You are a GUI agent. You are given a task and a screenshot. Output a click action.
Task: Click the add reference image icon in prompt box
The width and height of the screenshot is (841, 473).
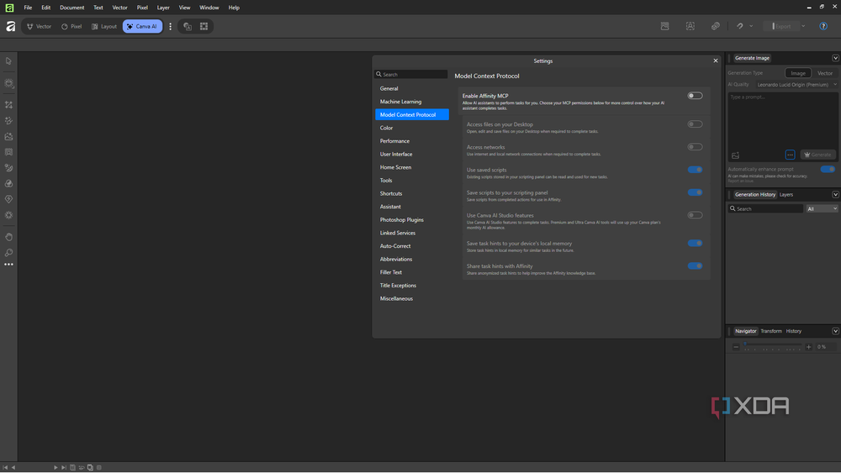[735, 155]
